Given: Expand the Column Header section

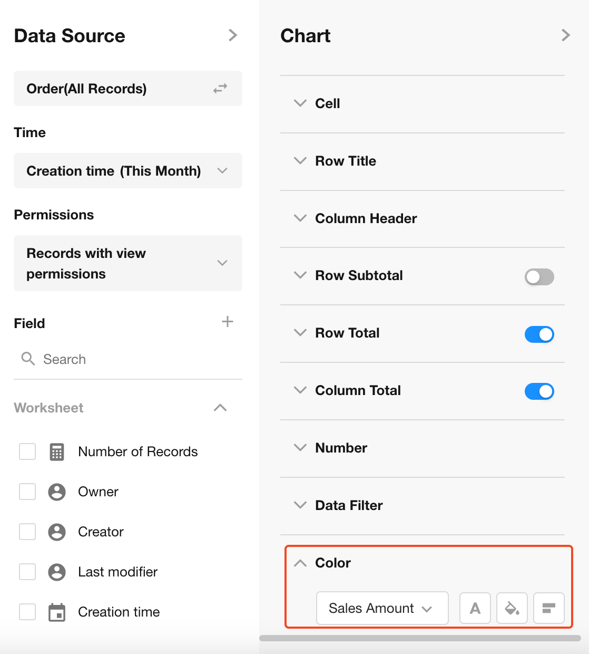Looking at the screenshot, I should (366, 218).
